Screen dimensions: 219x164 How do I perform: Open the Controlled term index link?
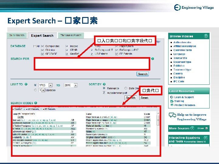click(x=182, y=50)
